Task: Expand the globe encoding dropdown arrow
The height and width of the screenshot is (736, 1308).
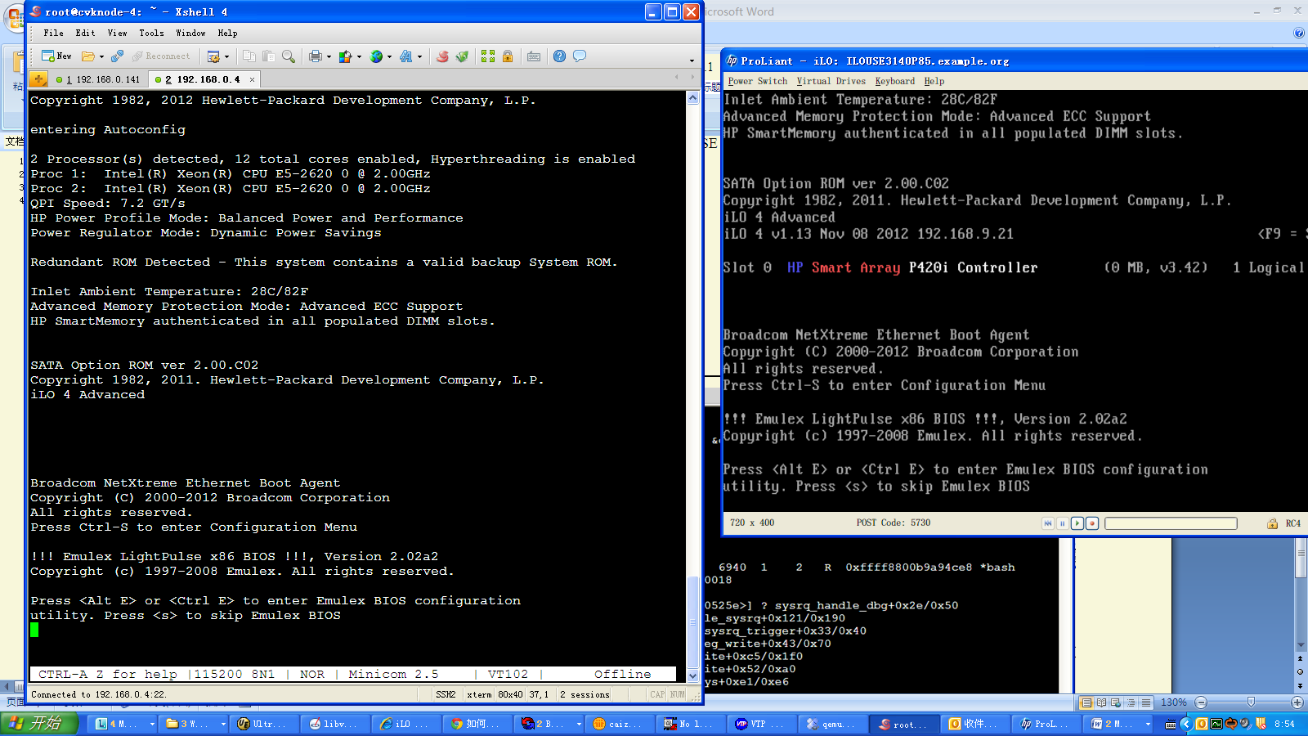Action: 389,57
